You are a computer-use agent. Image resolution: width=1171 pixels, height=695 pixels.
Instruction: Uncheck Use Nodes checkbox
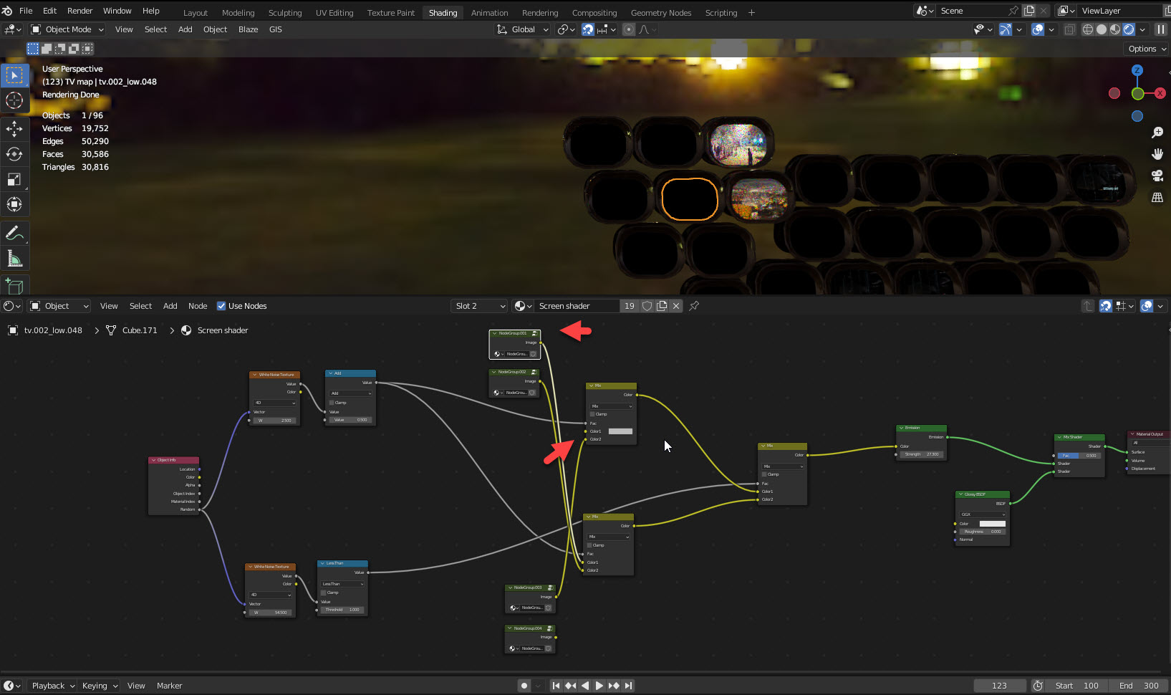tap(221, 306)
